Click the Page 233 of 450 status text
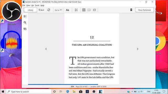Screen dimensions: 168x94 pyautogui.click(x=81, y=86)
